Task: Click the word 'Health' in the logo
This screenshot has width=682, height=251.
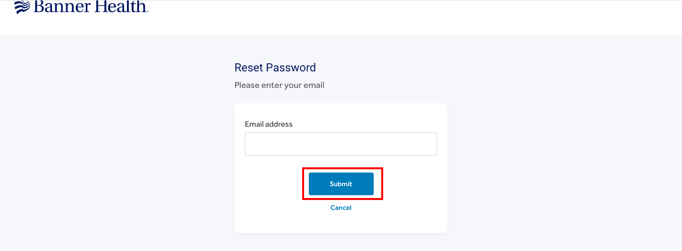Action: click(x=120, y=7)
